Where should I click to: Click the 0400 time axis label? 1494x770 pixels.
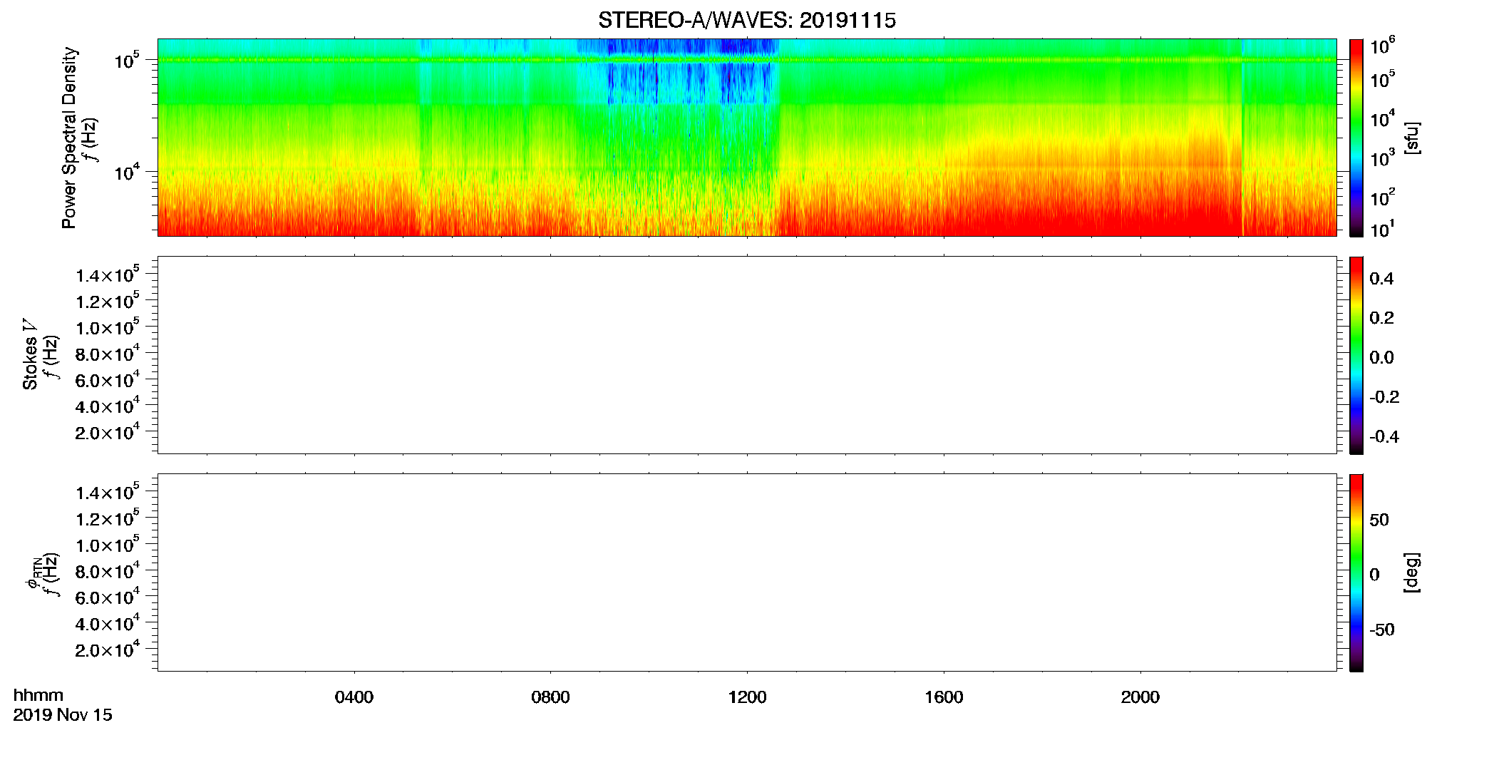click(354, 697)
